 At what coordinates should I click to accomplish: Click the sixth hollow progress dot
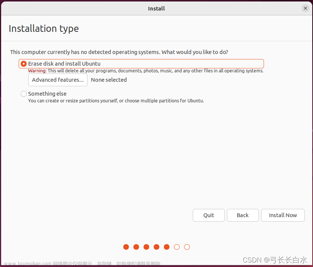click(x=177, y=247)
